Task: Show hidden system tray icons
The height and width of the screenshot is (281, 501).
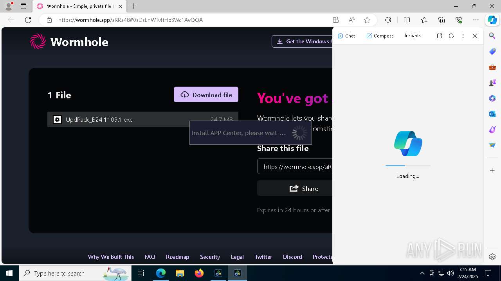Action: 422,273
